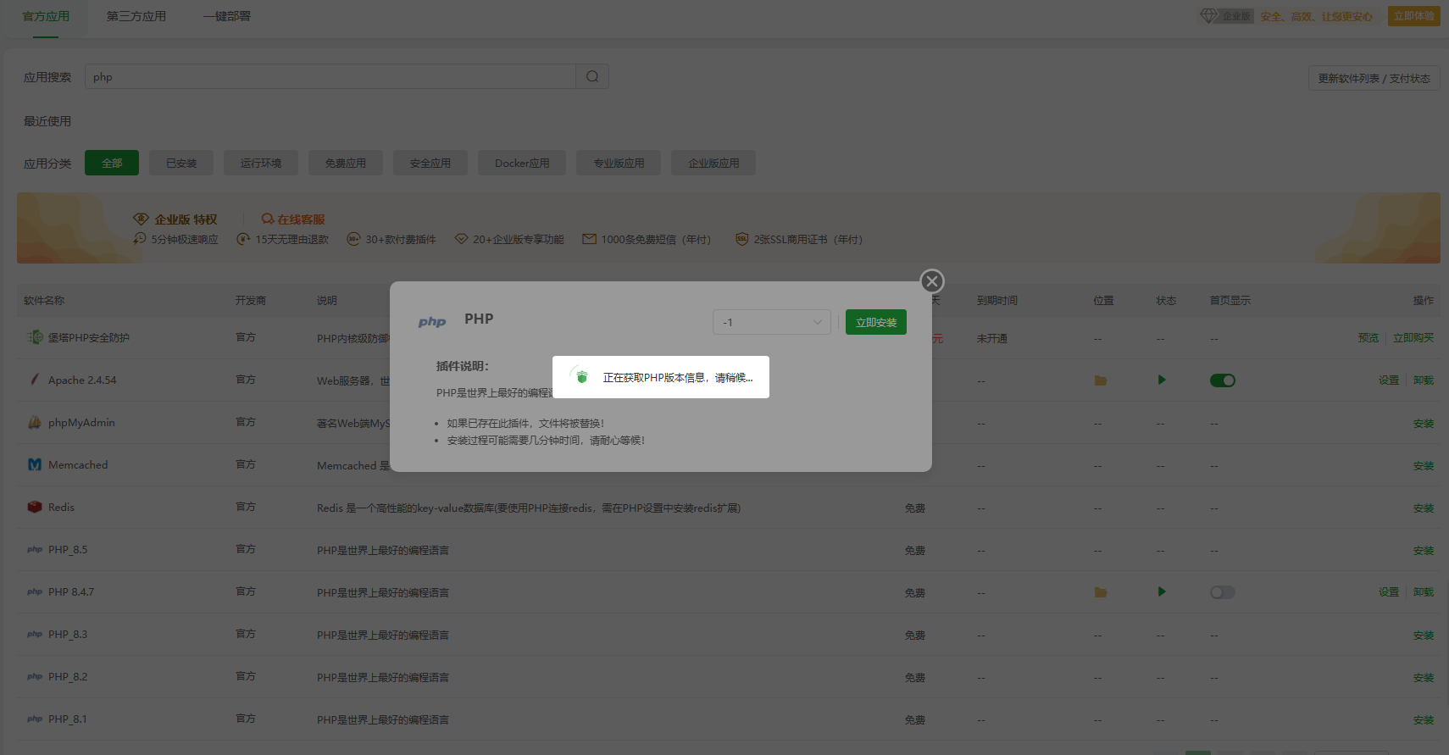Click the 在线客服 link

tap(293, 219)
